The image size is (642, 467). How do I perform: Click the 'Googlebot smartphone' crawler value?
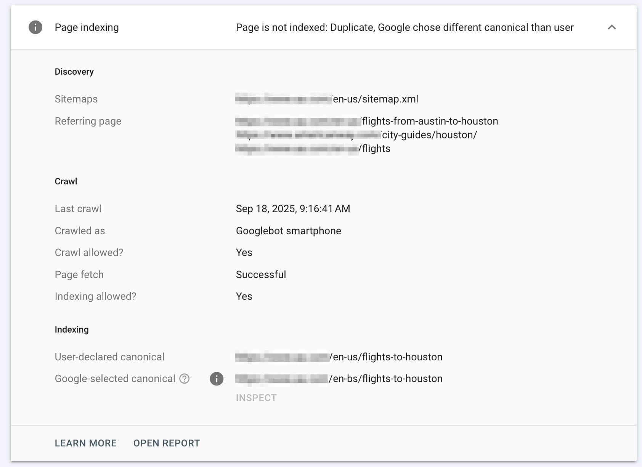288,231
